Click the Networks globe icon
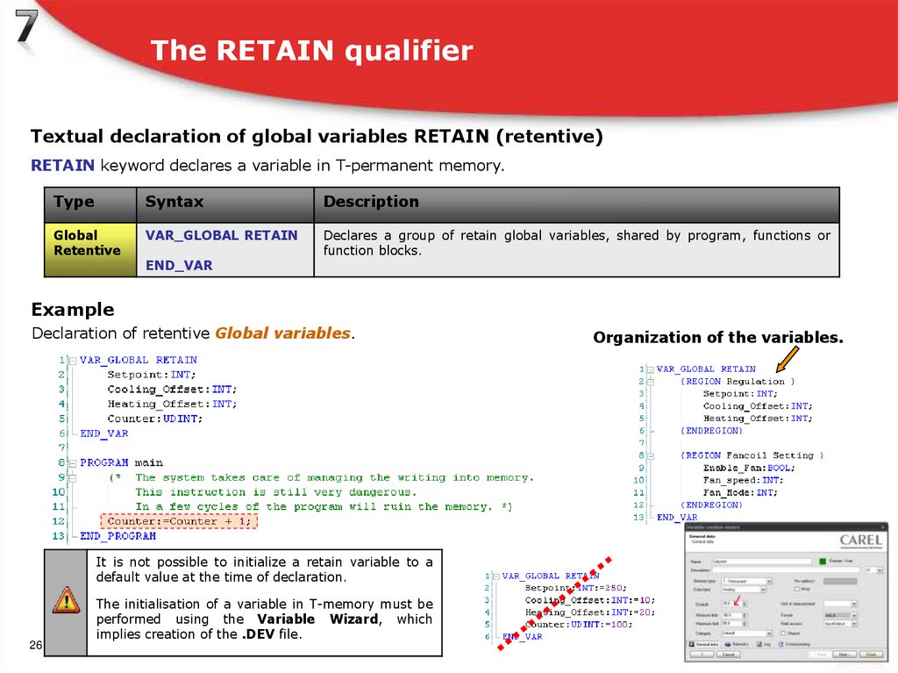Screen dimensions: 898x673 pyautogui.click(x=728, y=644)
